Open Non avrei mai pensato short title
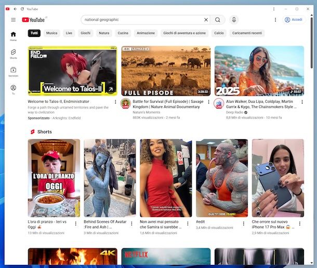 pos(161,224)
